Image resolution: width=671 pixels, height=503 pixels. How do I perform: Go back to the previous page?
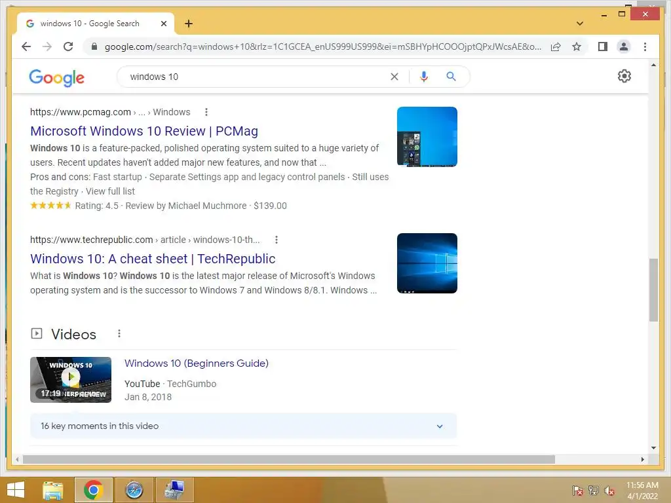tap(26, 47)
